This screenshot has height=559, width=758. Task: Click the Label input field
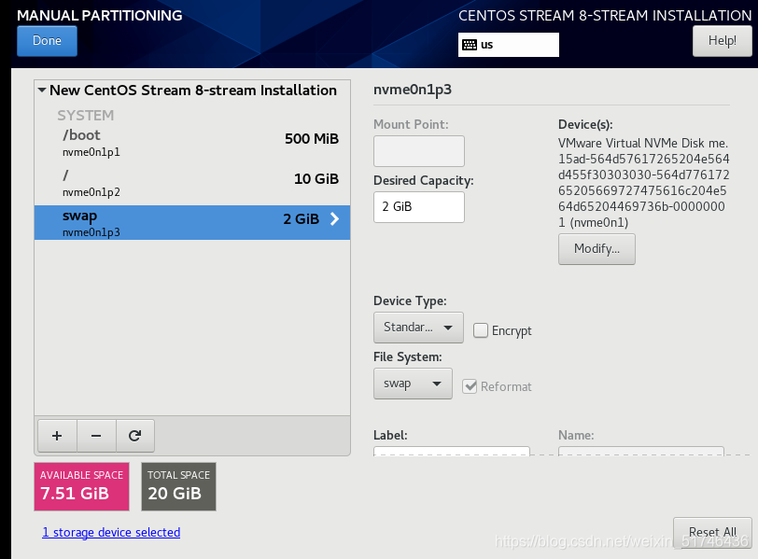[x=452, y=452]
